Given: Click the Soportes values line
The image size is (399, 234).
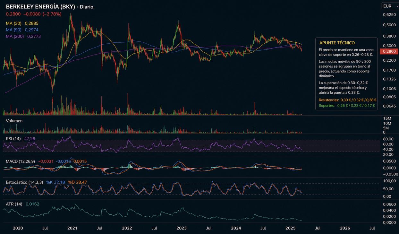Looking at the screenshot, I should 347,105.
